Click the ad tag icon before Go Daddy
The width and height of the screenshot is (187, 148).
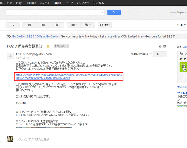coord(9,36)
